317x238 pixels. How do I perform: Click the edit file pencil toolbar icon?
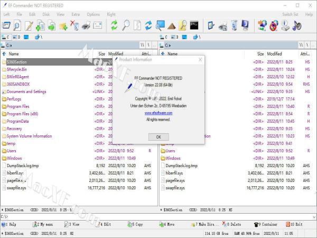click(29, 26)
